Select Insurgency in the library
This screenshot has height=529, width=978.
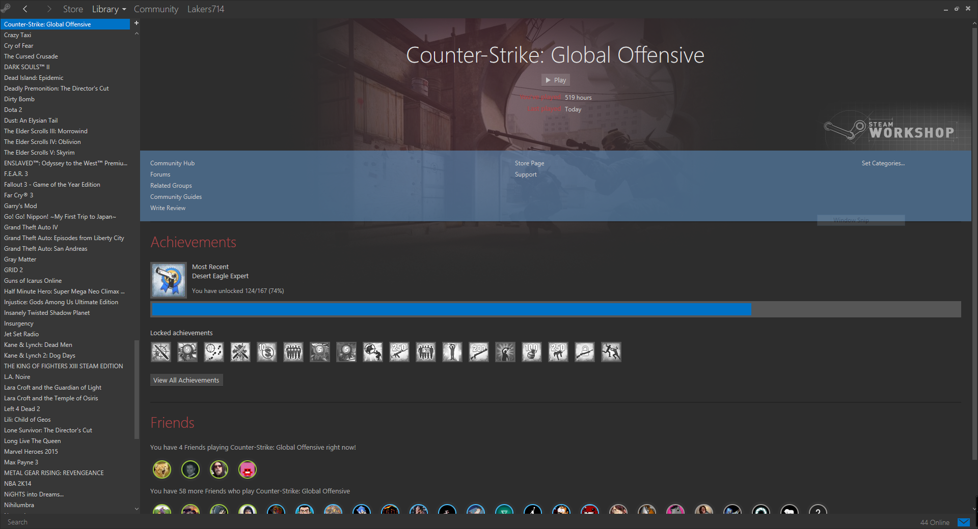[x=65, y=324]
